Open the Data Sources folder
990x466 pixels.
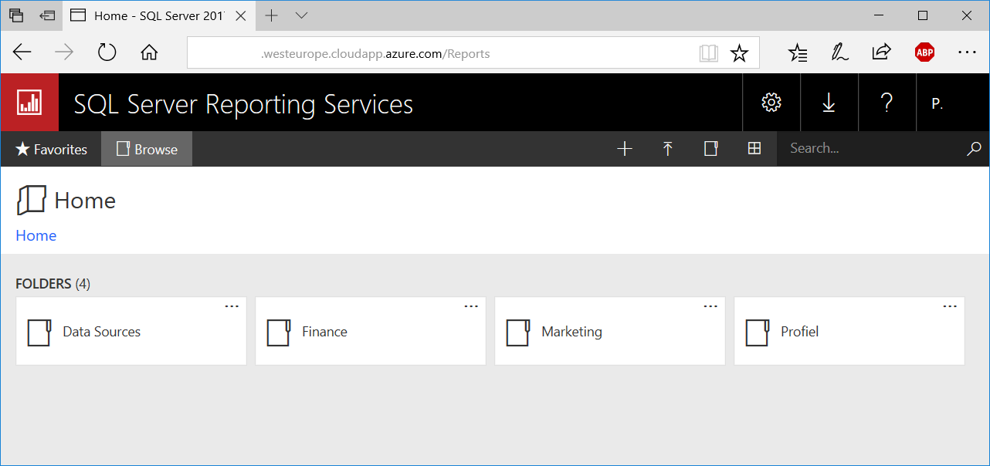pos(103,331)
